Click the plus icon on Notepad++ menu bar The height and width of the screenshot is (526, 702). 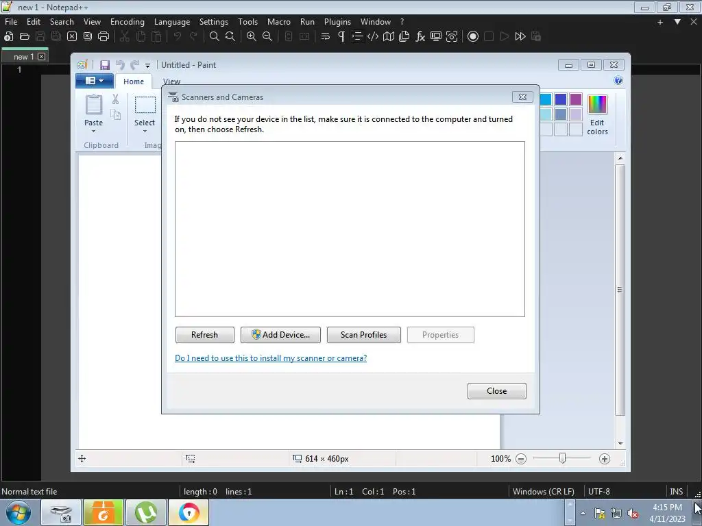point(660,22)
